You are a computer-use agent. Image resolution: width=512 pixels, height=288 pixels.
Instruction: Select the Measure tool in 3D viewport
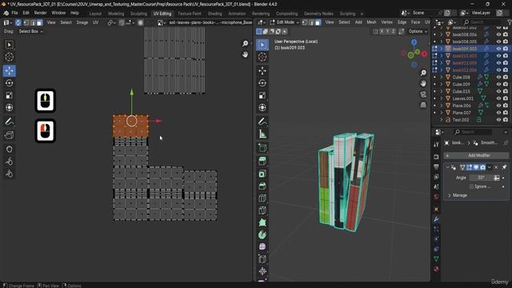click(x=262, y=134)
